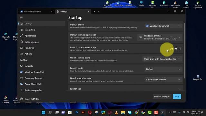Viewport: 206px width, 116px height.
Task: Toggle the hamburger navigation menu
Action: (x=21, y=17)
